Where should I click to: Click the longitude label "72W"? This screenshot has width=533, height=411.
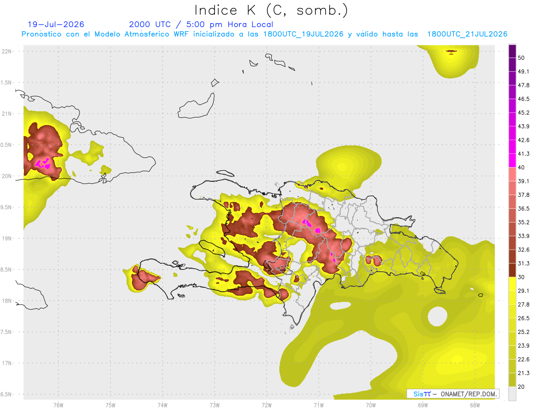(x=266, y=405)
